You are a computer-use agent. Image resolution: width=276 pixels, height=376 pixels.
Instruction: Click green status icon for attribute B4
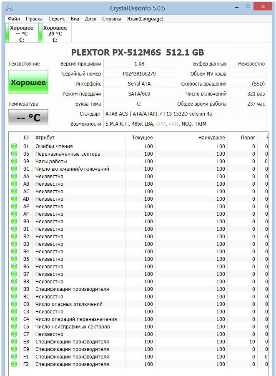(14, 251)
